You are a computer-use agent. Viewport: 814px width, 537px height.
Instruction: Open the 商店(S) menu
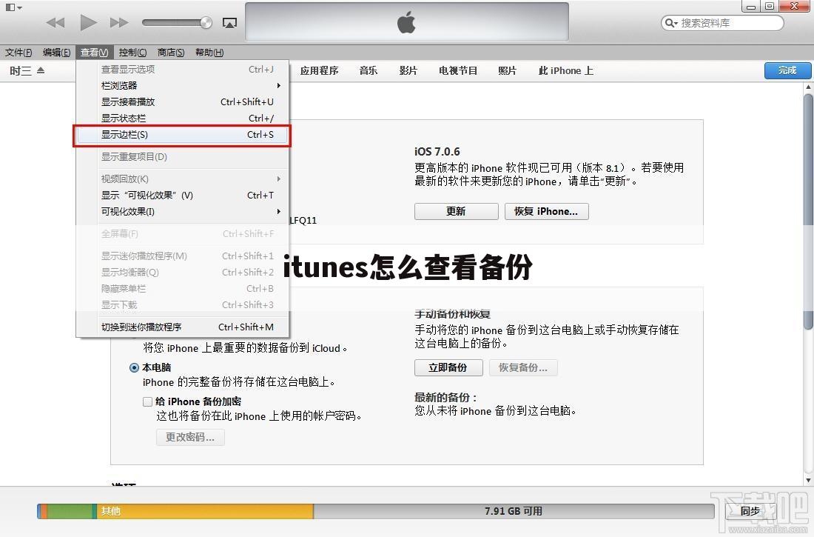171,53
